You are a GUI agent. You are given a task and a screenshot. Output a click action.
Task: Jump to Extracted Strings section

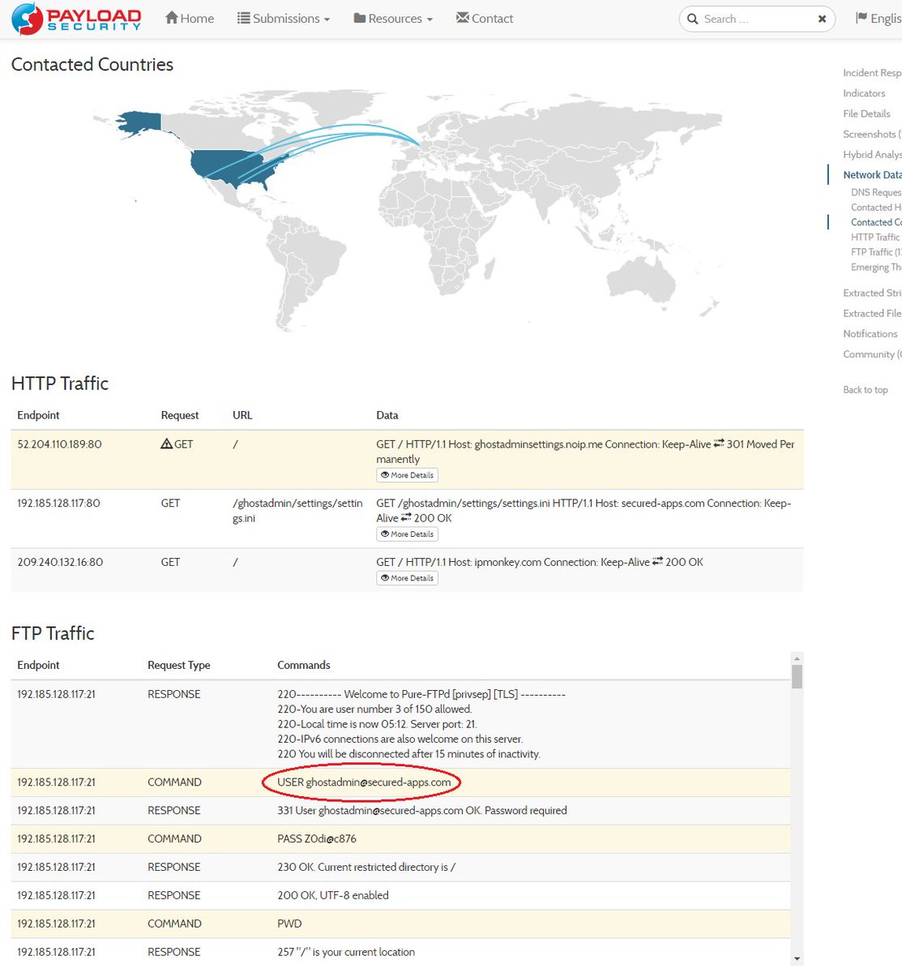(872, 293)
